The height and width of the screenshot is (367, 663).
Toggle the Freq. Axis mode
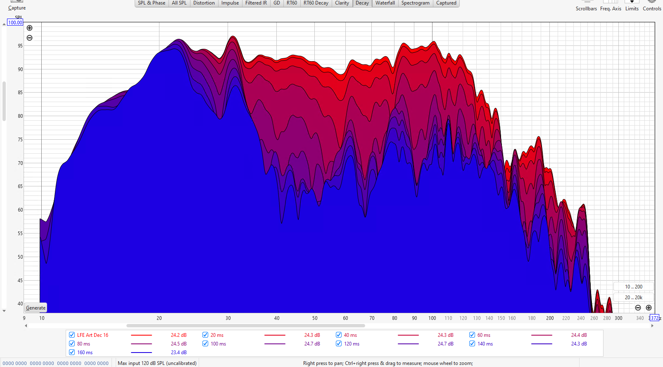pos(611,6)
